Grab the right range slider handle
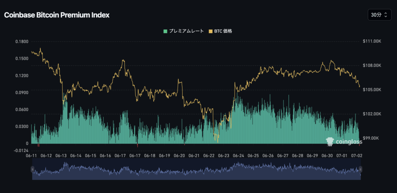The image size is (397, 193). (361, 169)
